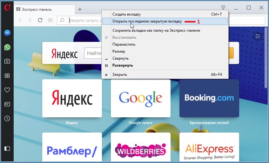Close the Opera window
Viewport: 269px width, 163px height.
pos(261,8)
